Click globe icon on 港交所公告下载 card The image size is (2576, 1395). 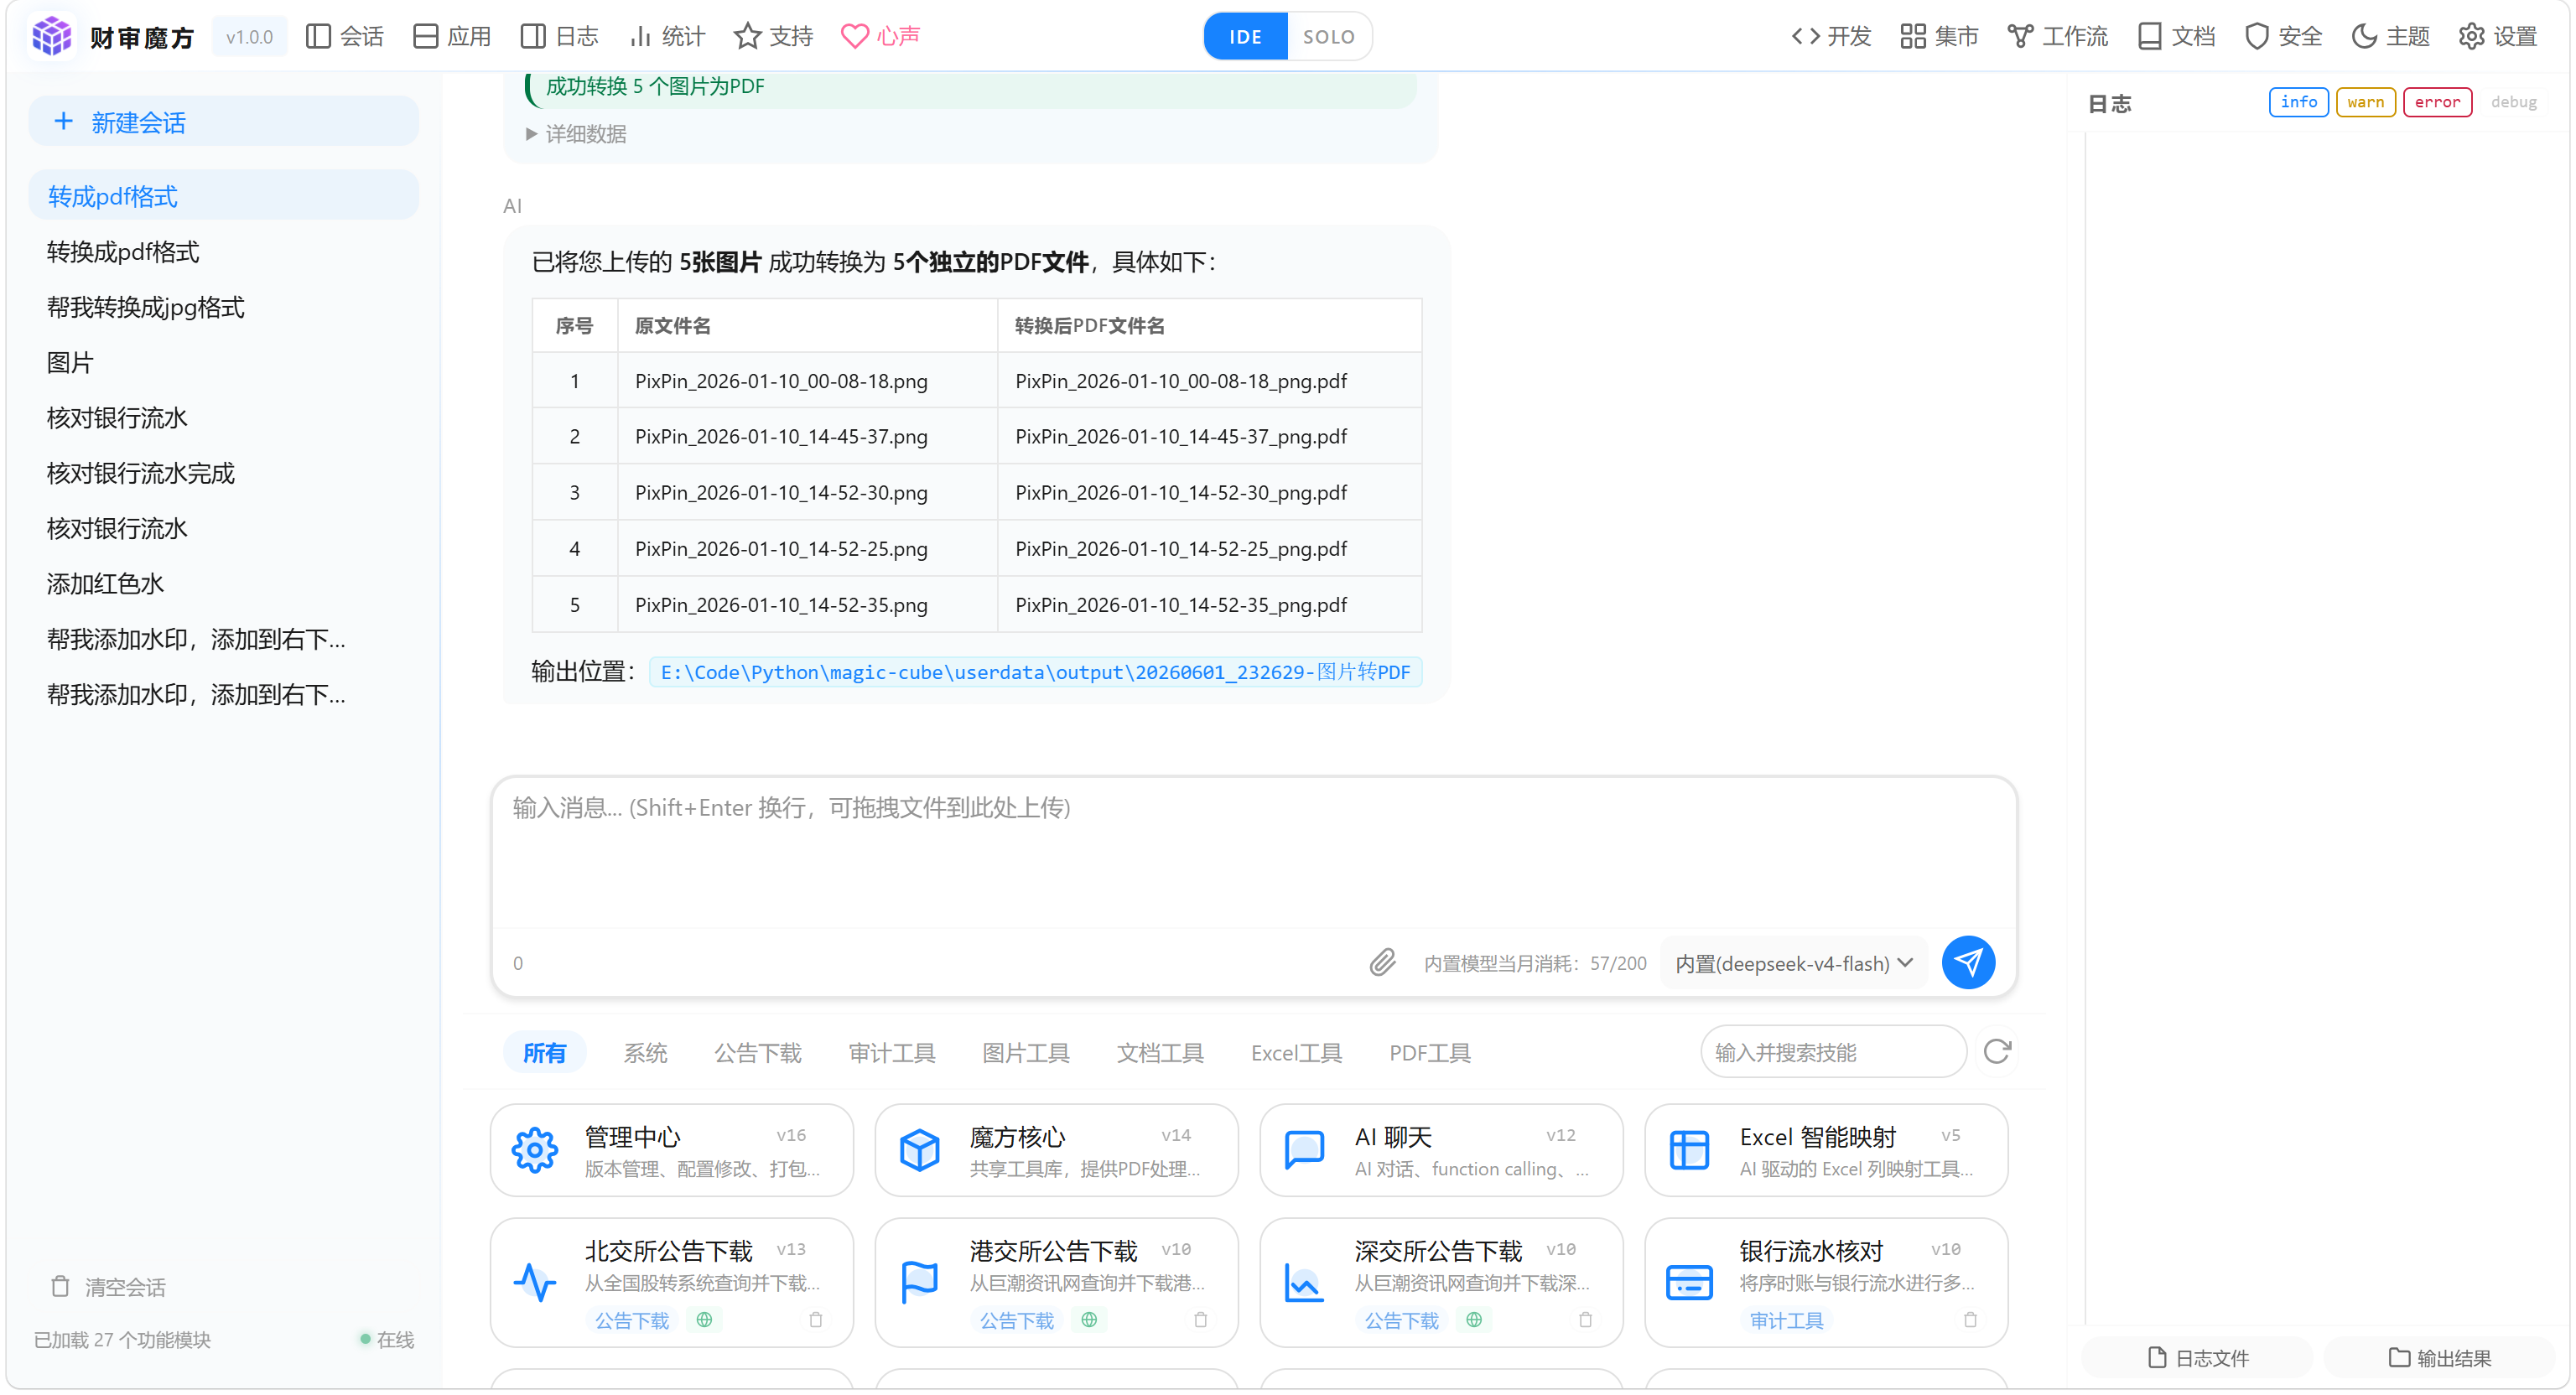[1089, 1320]
